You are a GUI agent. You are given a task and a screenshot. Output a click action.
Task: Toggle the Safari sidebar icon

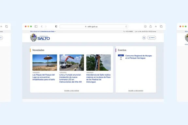point(36,26)
